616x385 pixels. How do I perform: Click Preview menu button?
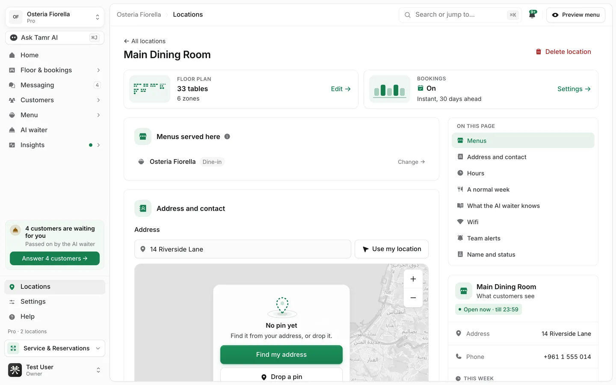click(576, 15)
